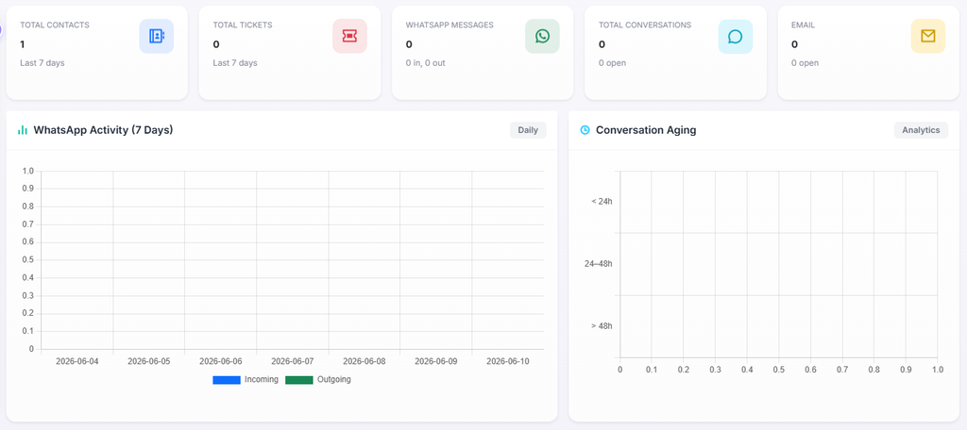Select the EMAIL card heading
Screen dimensions: 967x430
(x=803, y=25)
